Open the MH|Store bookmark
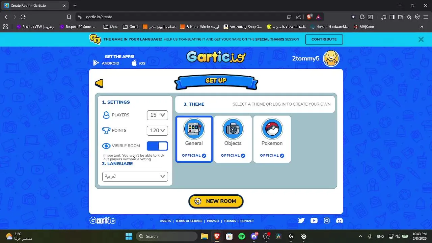 (364, 27)
